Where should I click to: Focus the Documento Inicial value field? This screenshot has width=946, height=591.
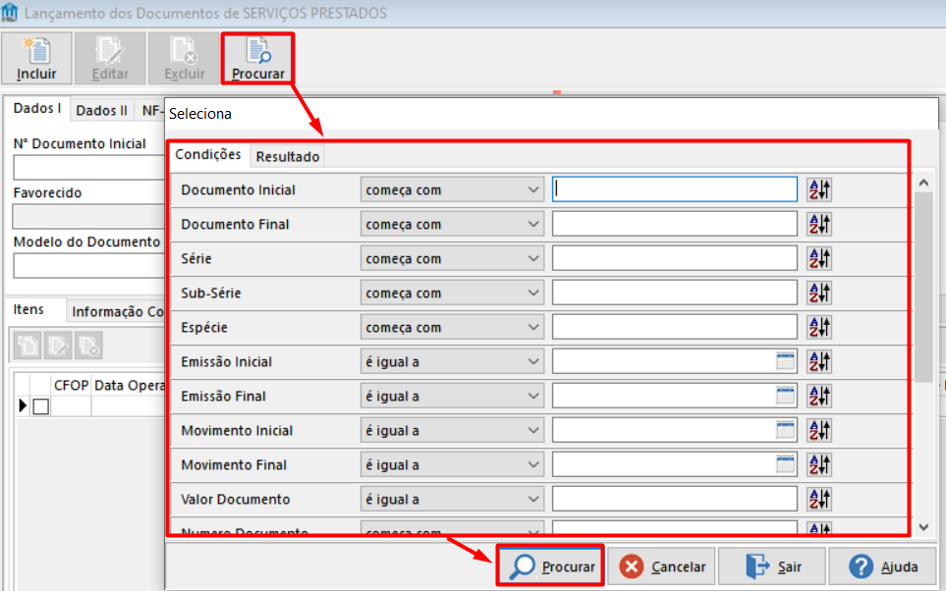click(675, 190)
